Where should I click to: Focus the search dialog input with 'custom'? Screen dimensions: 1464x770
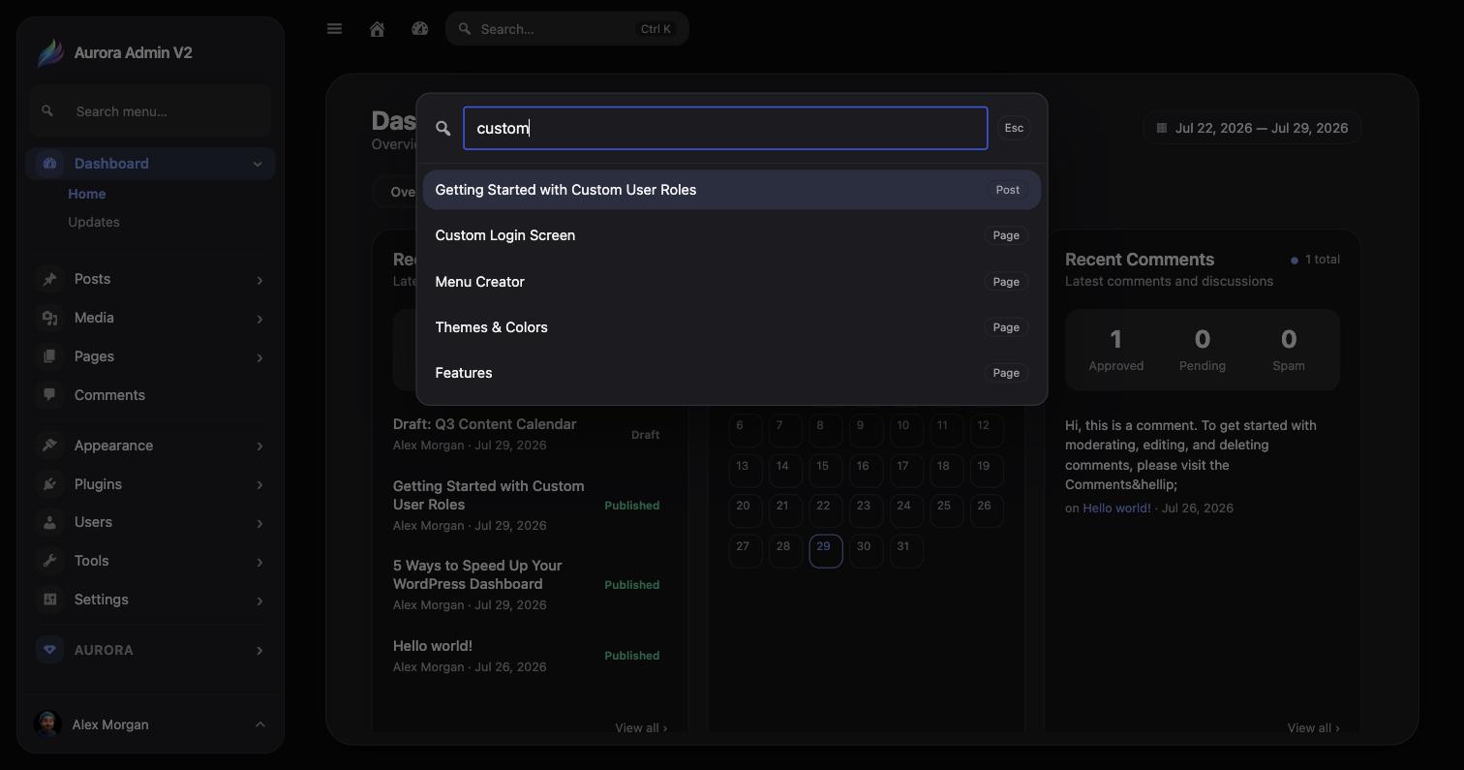coord(725,128)
